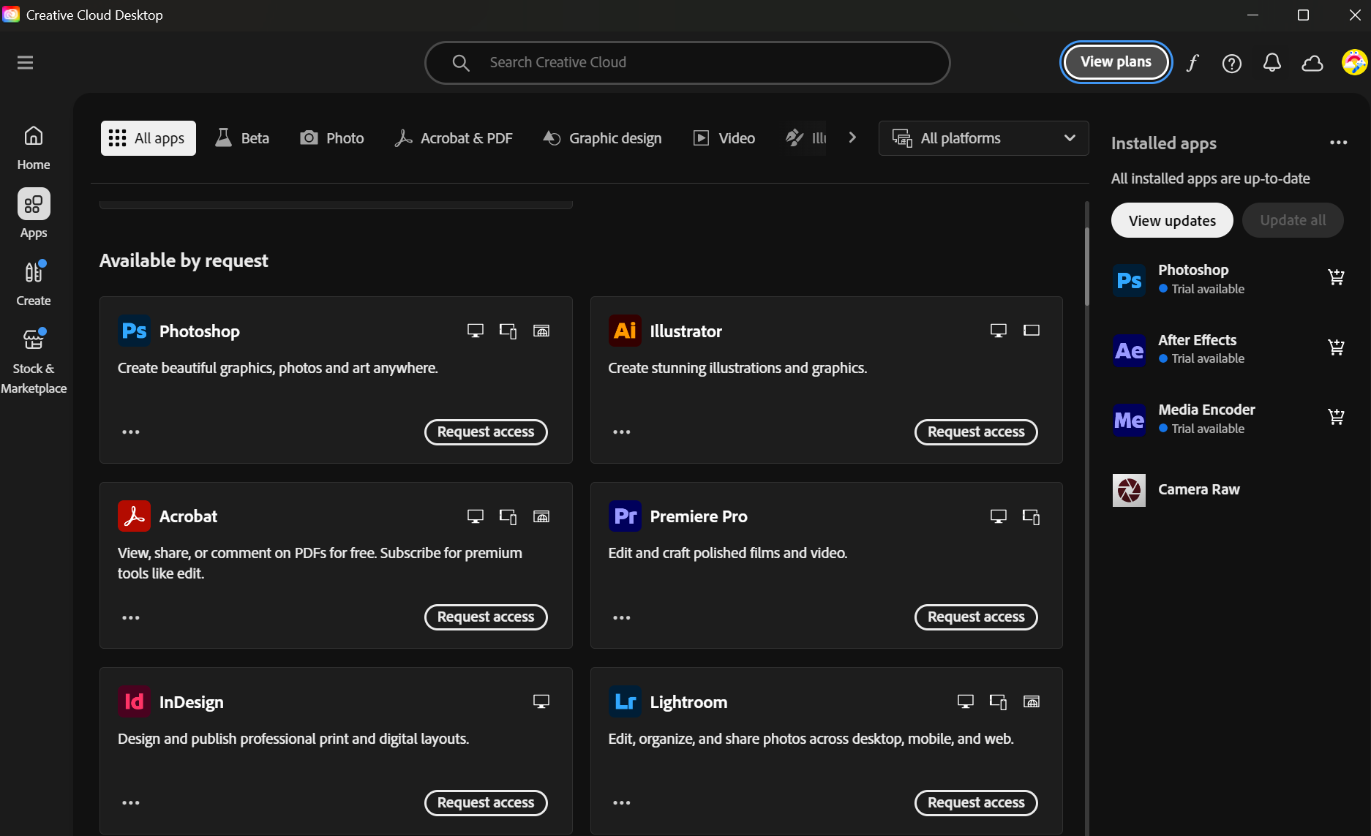Click the View plans button

[1116, 62]
